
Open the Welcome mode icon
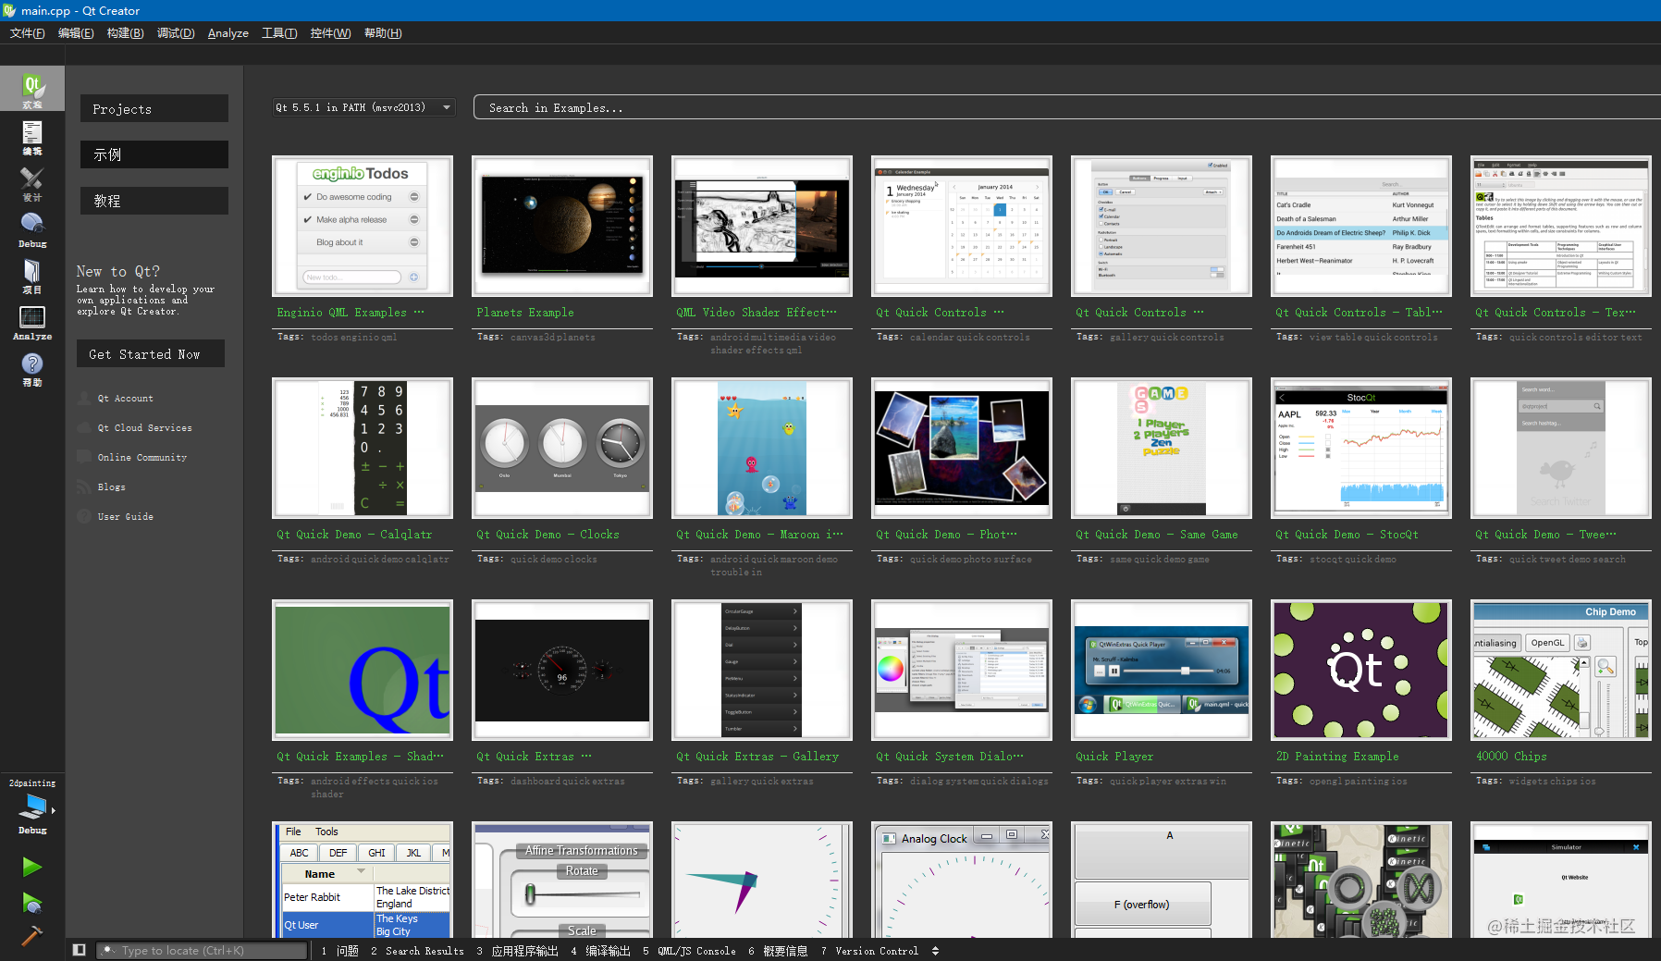pos(32,89)
